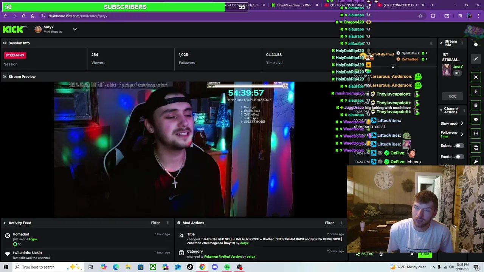The width and height of the screenshot is (484, 272).
Task: Click the stream preview frame icon in sidebar
Action: (x=476, y=77)
